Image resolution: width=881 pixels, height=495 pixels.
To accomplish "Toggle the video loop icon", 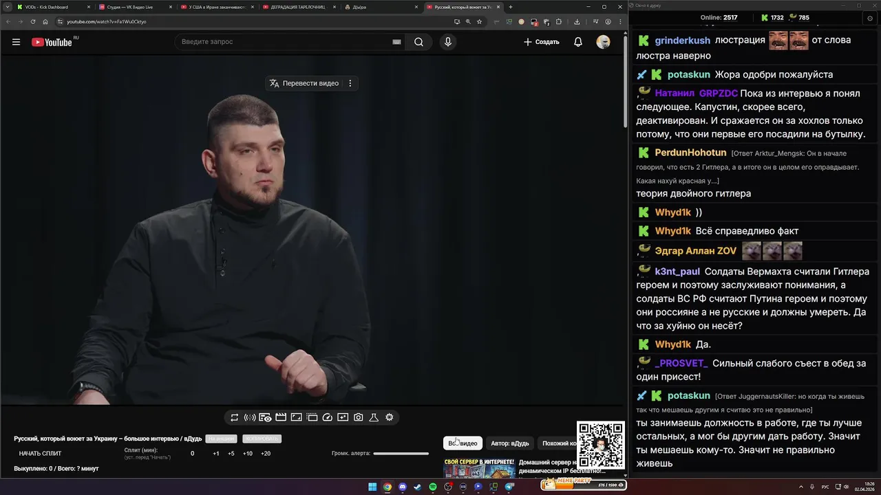I will click(235, 417).
